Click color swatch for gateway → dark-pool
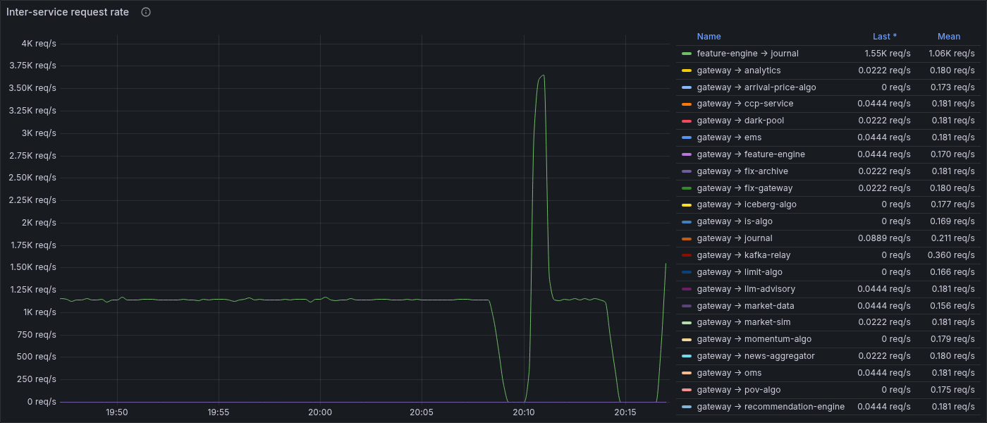 pyautogui.click(x=687, y=121)
